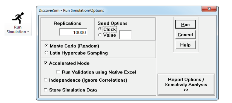
Task: Toggle the Accelerated Mode checkbox
Action: (x=46, y=63)
